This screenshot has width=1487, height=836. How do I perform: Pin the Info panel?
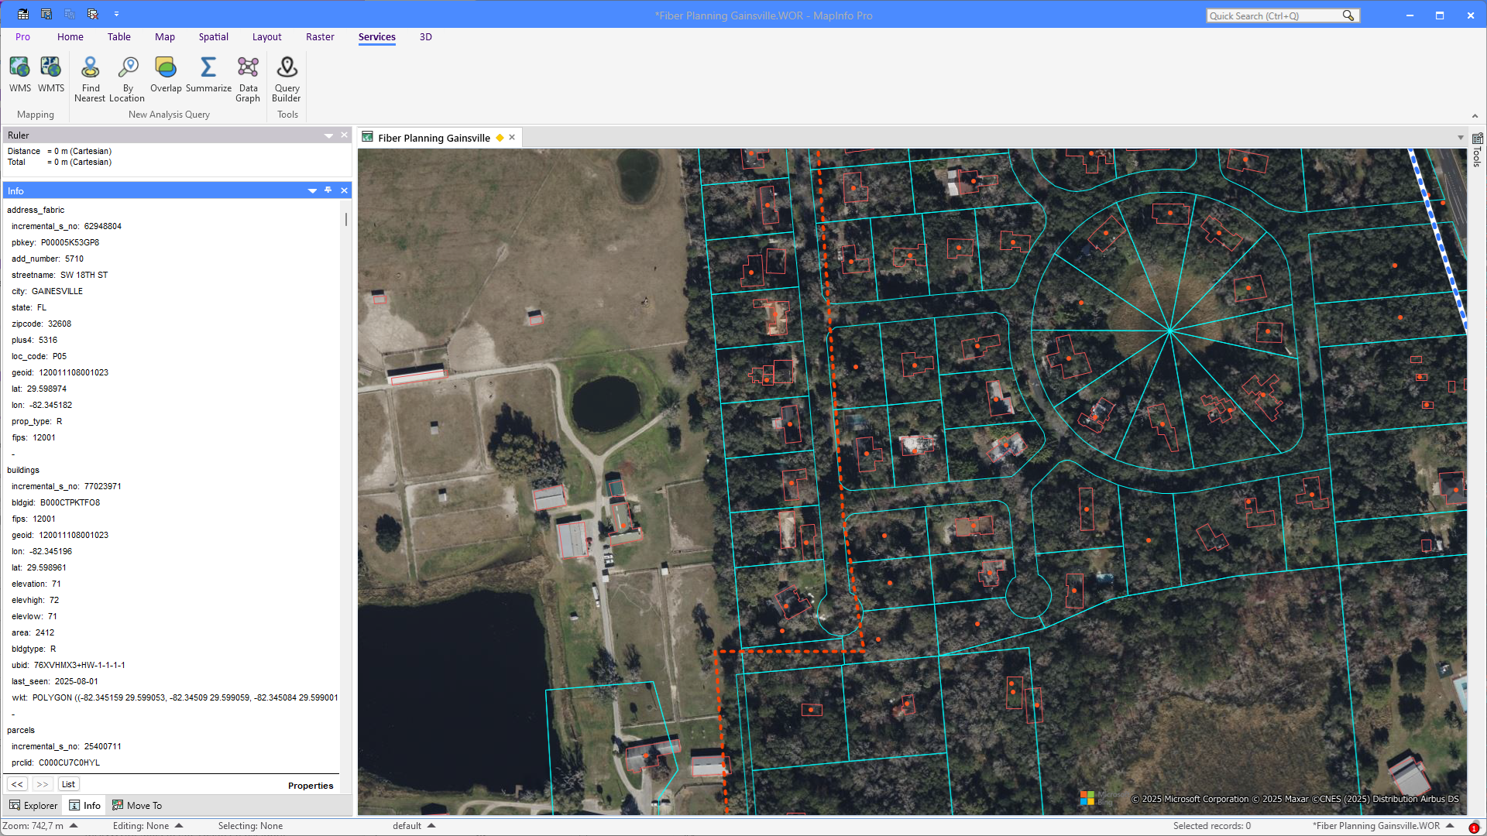(328, 190)
